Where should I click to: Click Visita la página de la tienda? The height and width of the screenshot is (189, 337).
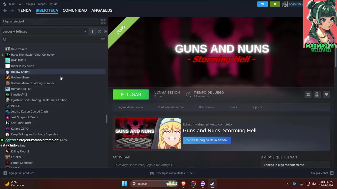coord(207,140)
